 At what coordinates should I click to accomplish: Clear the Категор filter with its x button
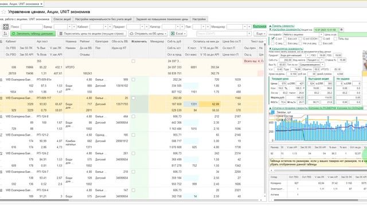tap(182, 27)
